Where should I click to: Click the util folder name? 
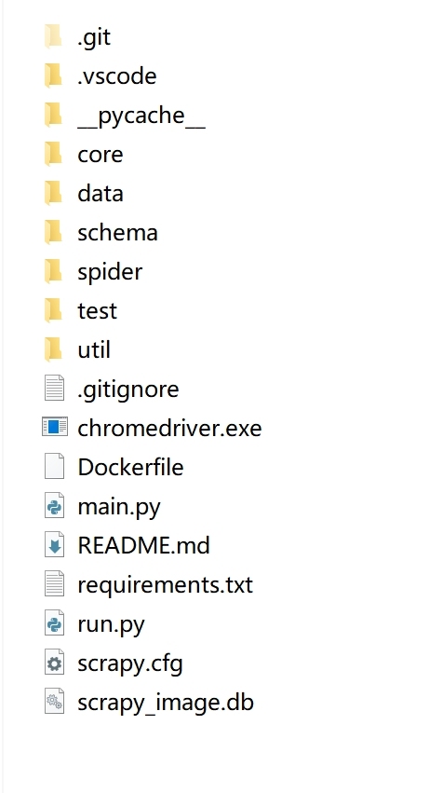point(94,349)
